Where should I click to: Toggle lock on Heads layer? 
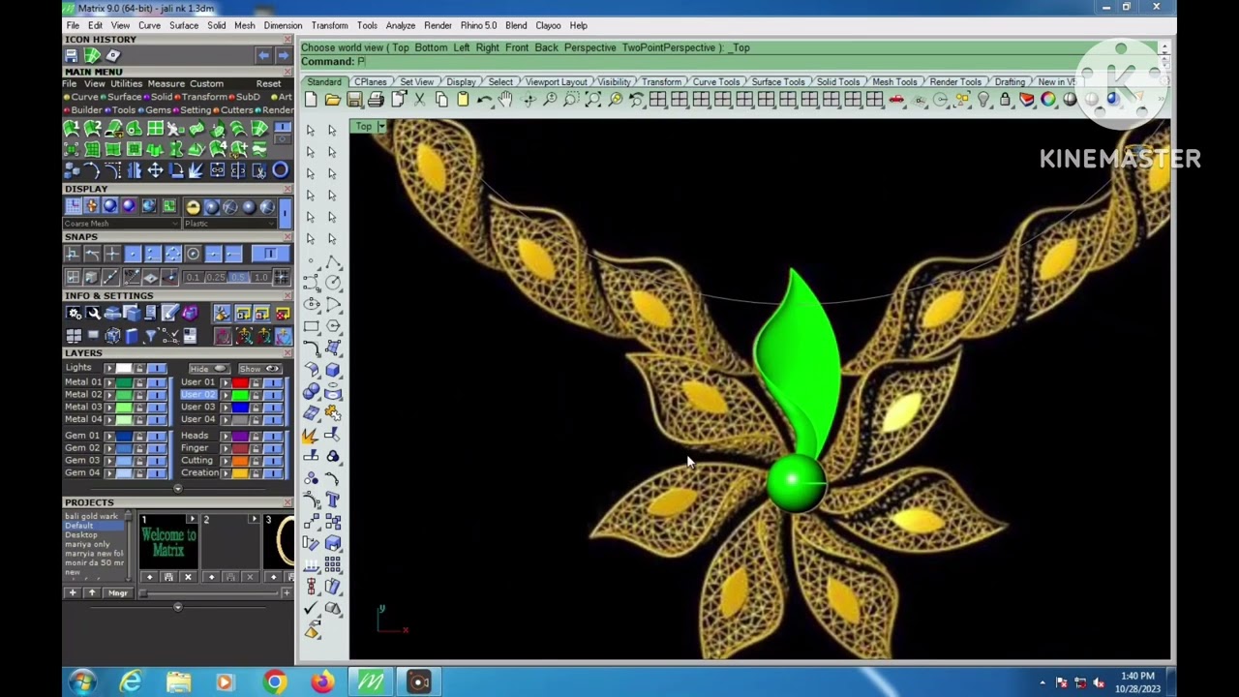[x=256, y=437]
